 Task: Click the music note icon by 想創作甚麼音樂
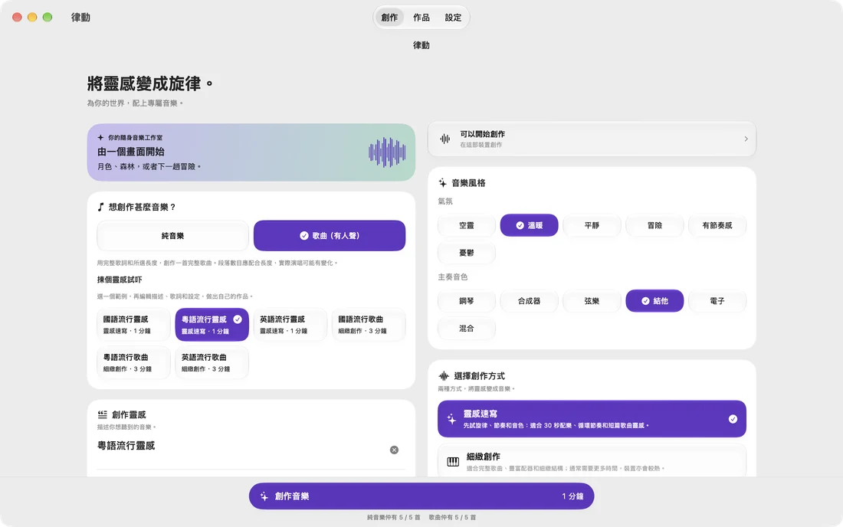pyautogui.click(x=100, y=207)
